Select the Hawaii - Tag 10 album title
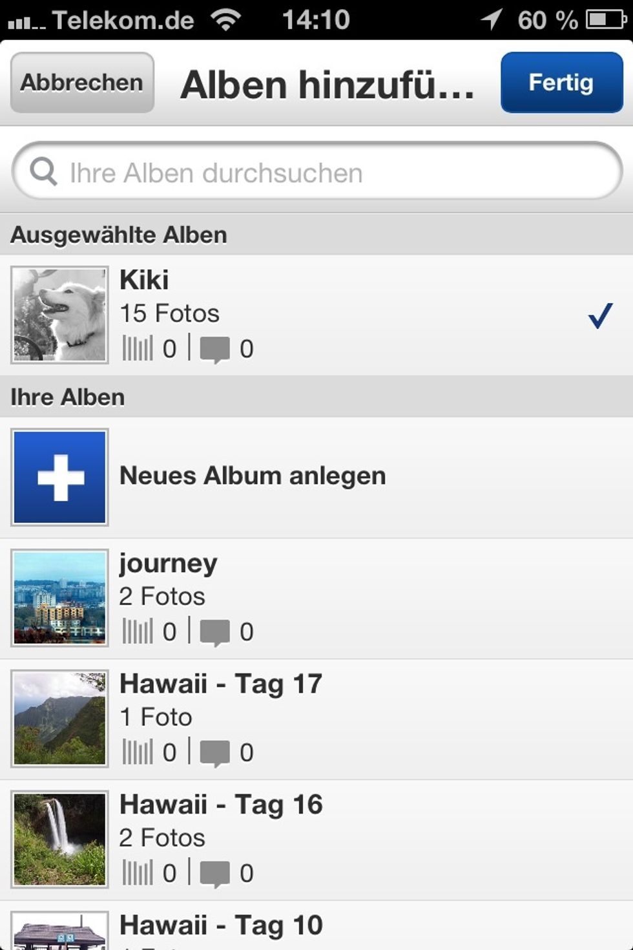This screenshot has width=633, height=950. pos(221,925)
